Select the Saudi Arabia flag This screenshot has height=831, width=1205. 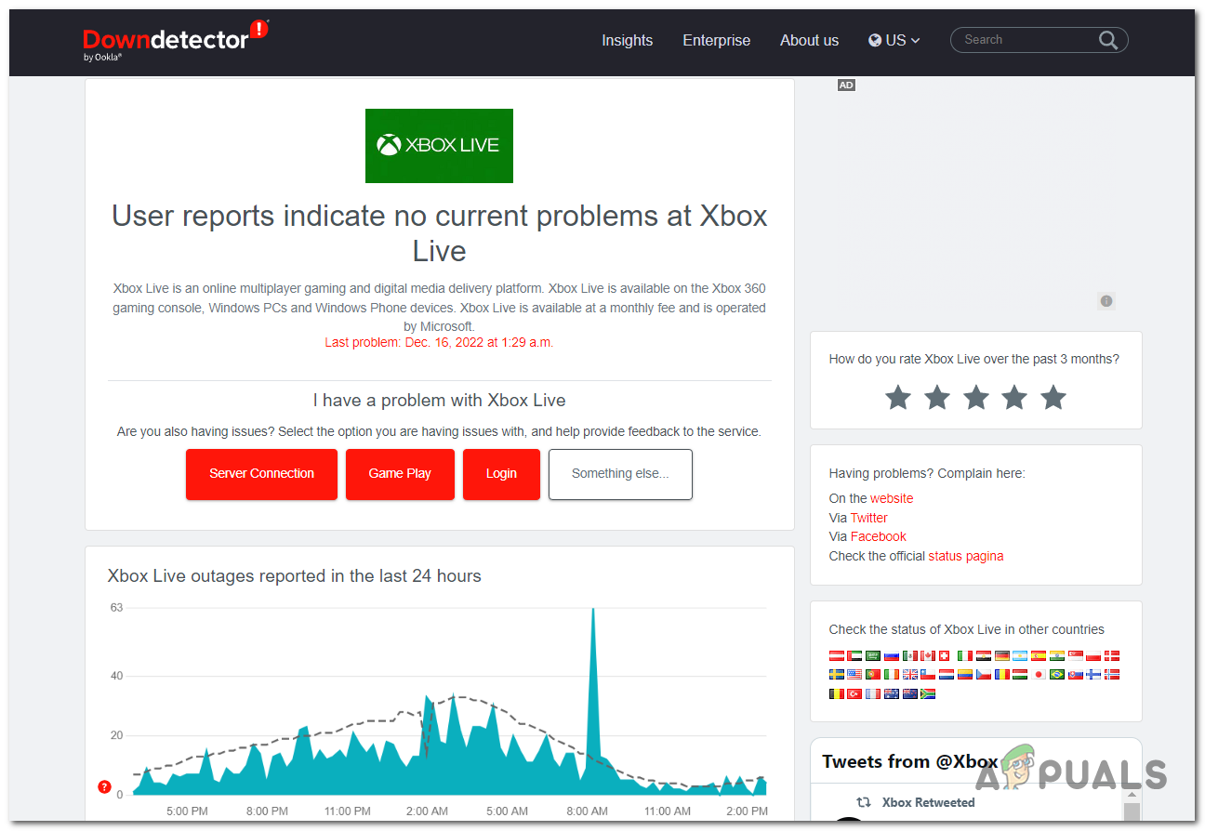873,655
